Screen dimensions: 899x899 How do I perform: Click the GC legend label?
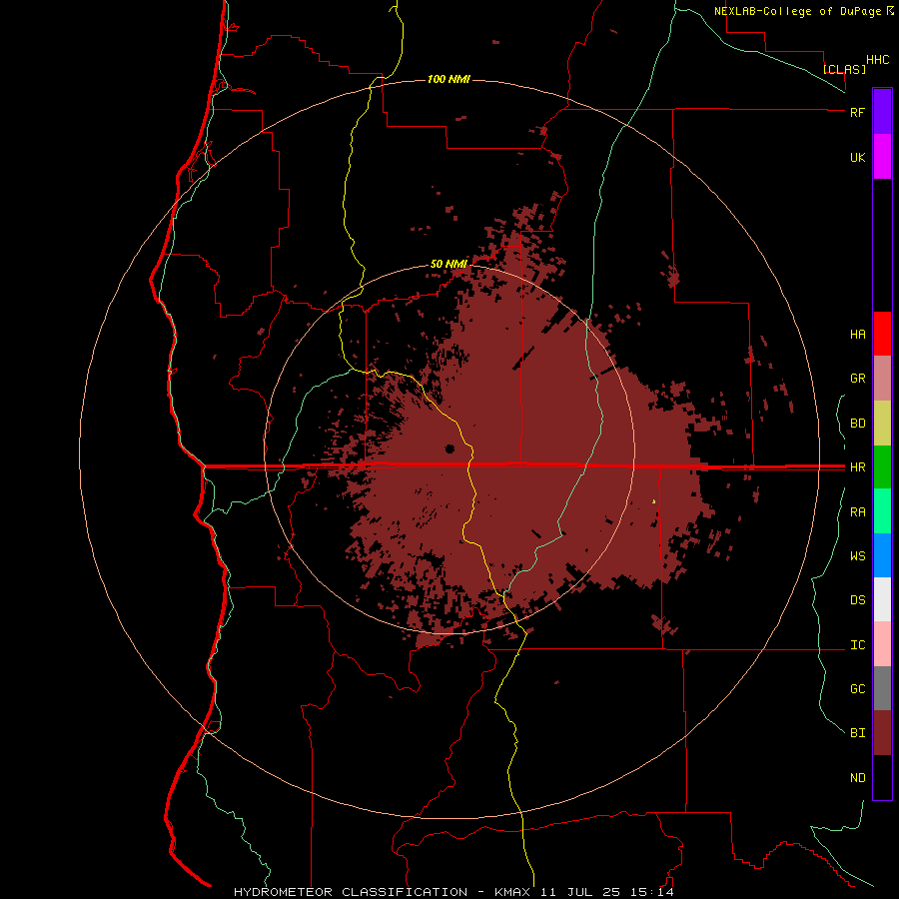pyautogui.click(x=857, y=688)
